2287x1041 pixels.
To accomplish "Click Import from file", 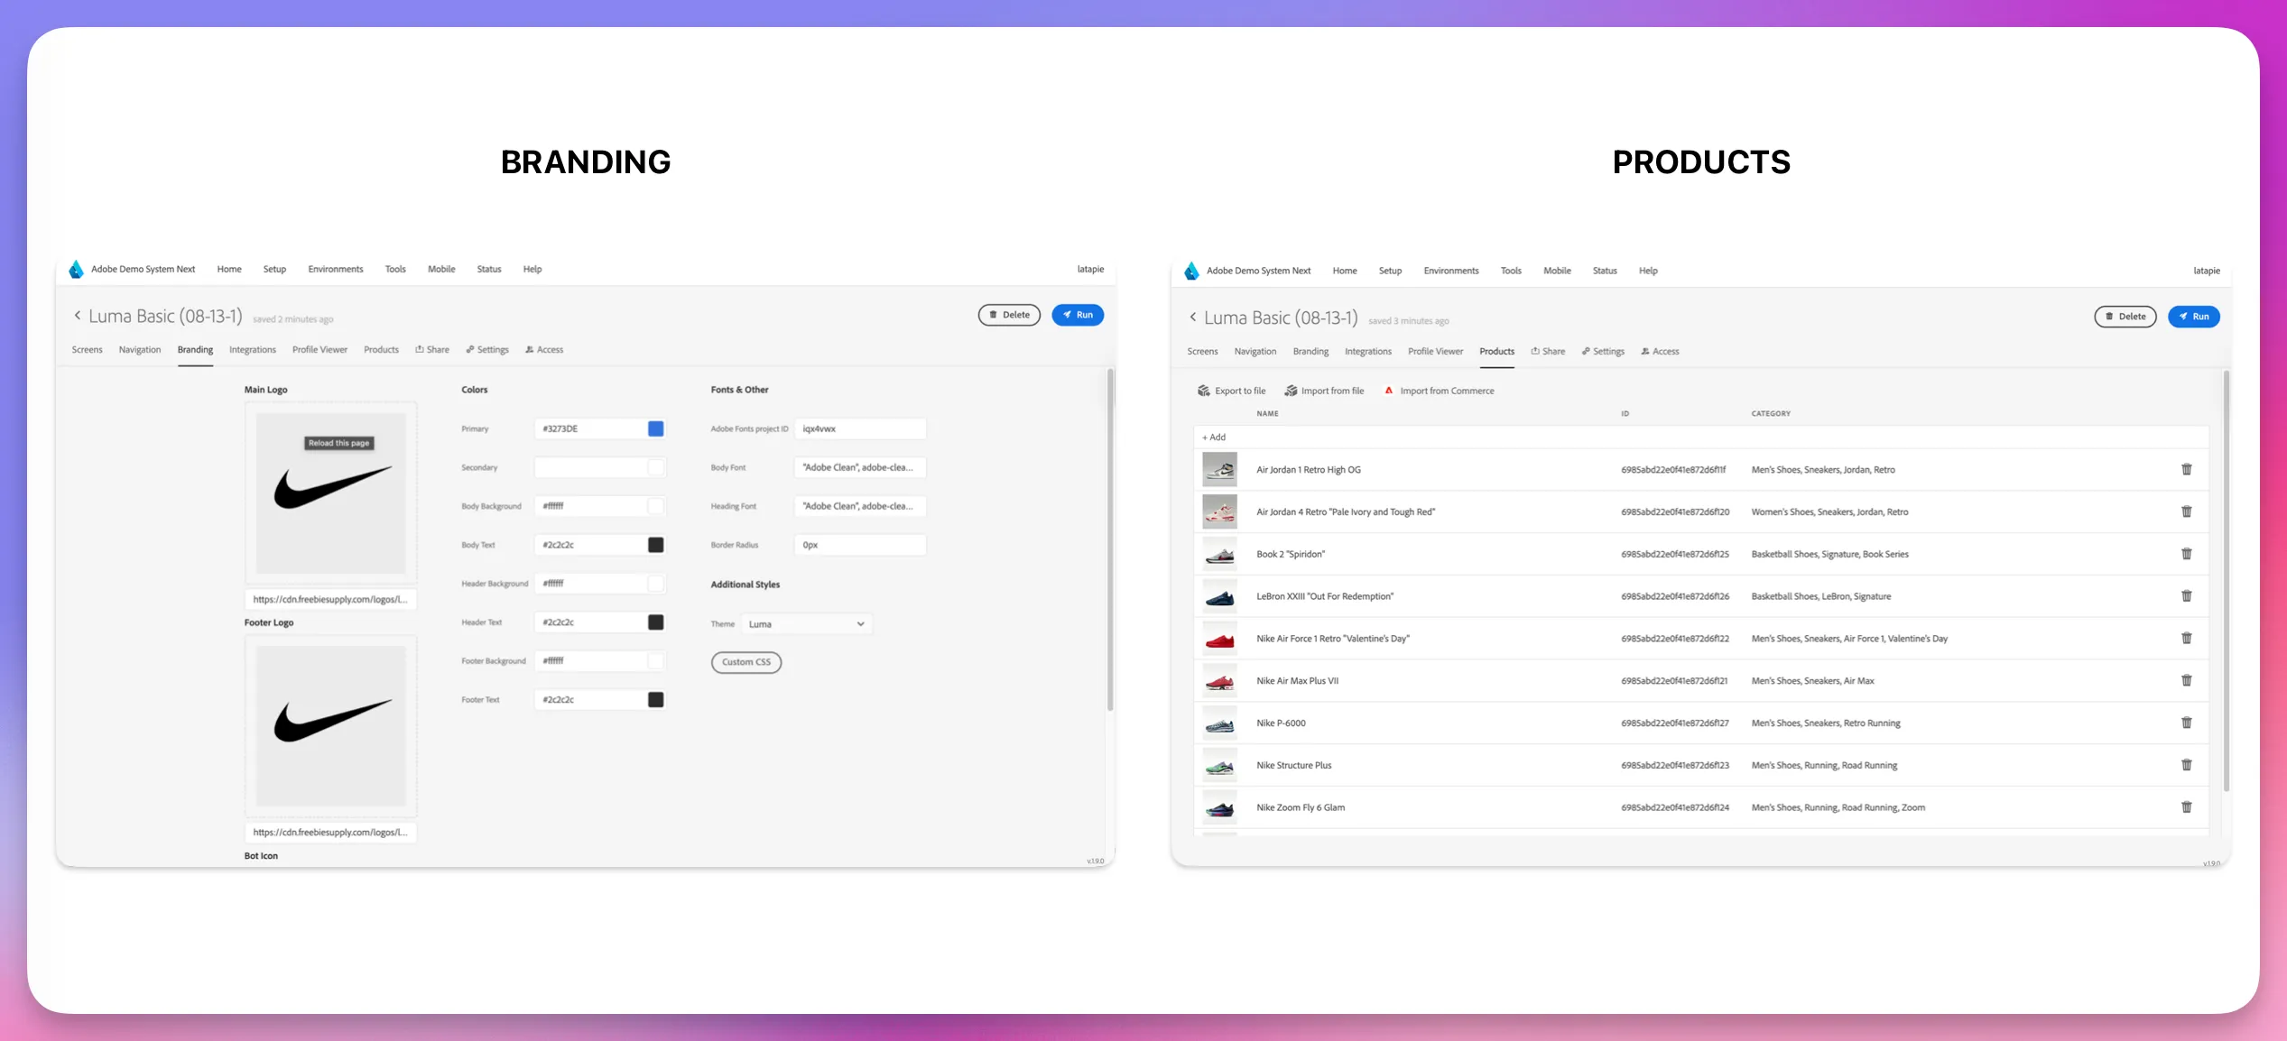I will click(x=1324, y=391).
